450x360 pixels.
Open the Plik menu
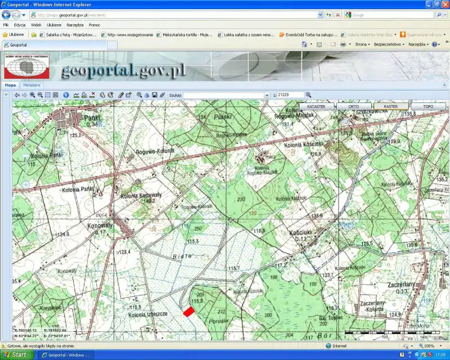6,25
